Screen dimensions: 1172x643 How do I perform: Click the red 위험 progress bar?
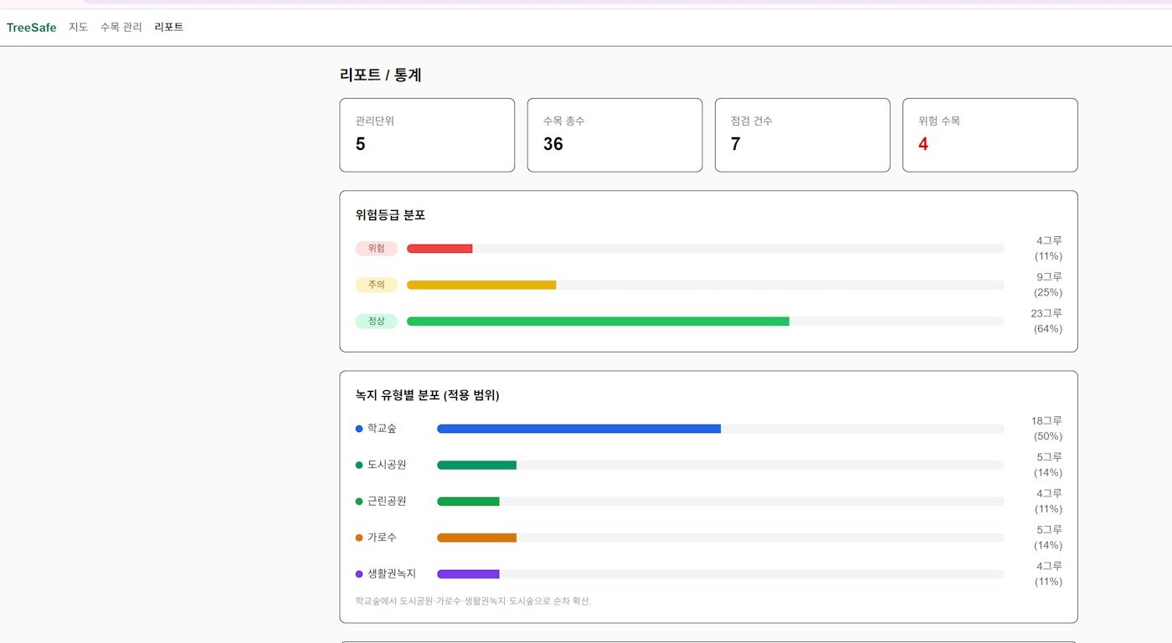coord(439,249)
